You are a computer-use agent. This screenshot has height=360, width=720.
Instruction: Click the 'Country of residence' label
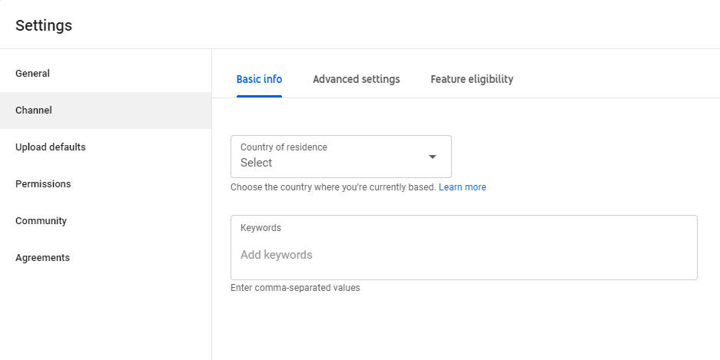tap(284, 147)
